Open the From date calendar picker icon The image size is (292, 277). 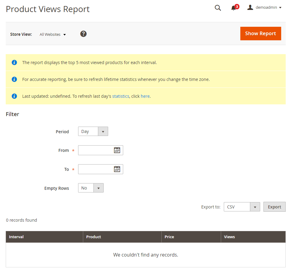pyautogui.click(x=117, y=150)
